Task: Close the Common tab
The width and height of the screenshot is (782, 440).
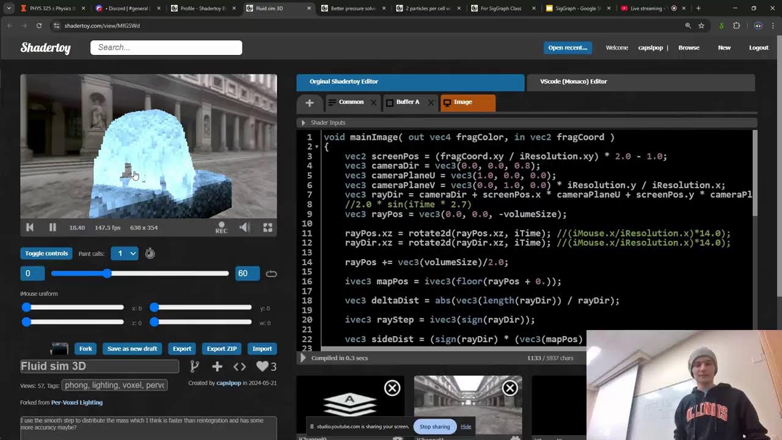Action: tap(374, 103)
